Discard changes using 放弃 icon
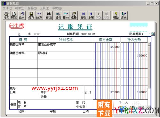The height and width of the screenshot is (118, 160). coord(39,16)
